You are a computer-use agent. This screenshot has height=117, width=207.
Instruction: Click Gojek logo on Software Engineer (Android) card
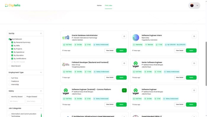coord(66,91)
